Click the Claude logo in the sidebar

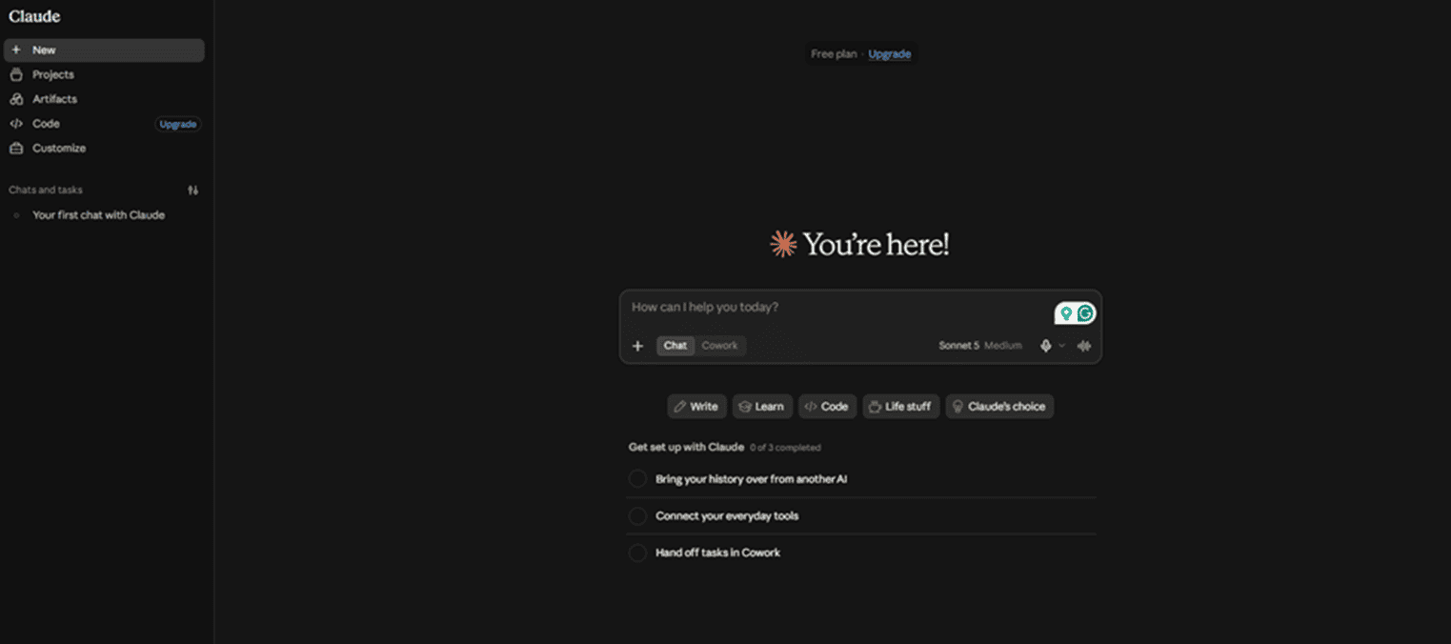(34, 16)
